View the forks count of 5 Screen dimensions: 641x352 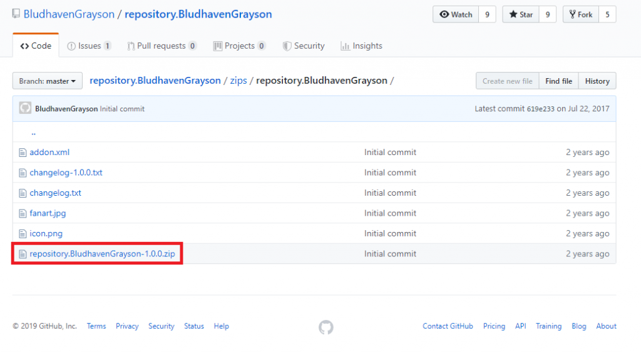(607, 14)
